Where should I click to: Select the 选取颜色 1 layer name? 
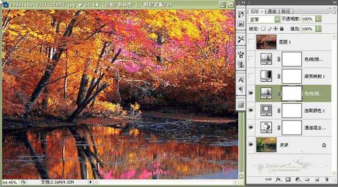click(314, 111)
